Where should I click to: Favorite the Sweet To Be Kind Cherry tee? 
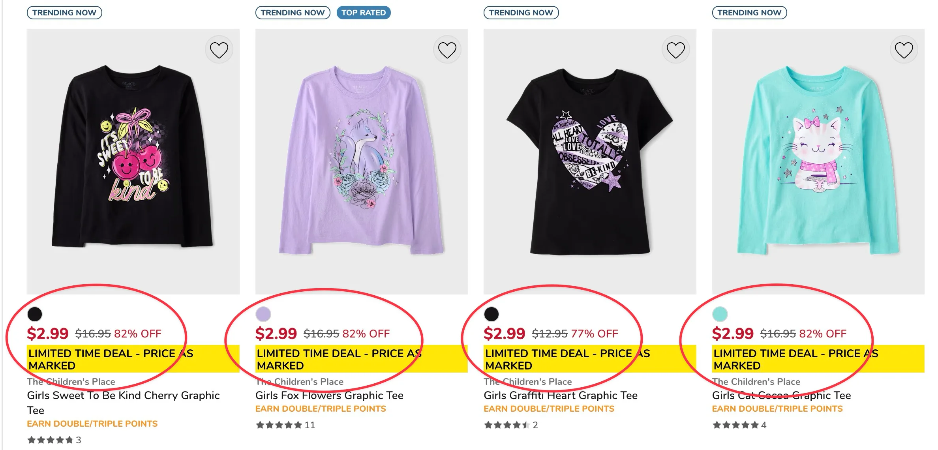219,50
